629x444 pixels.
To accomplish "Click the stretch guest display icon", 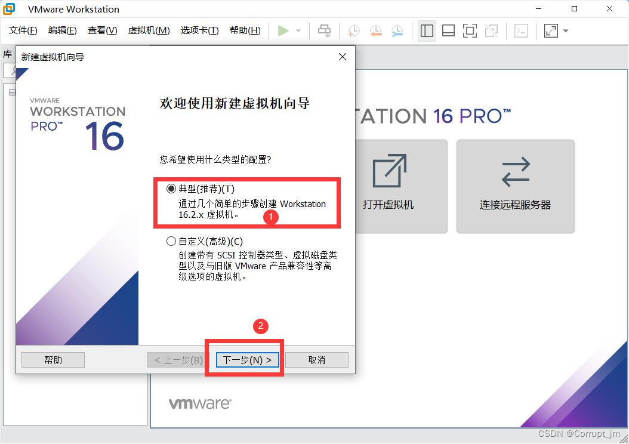I will point(551,31).
